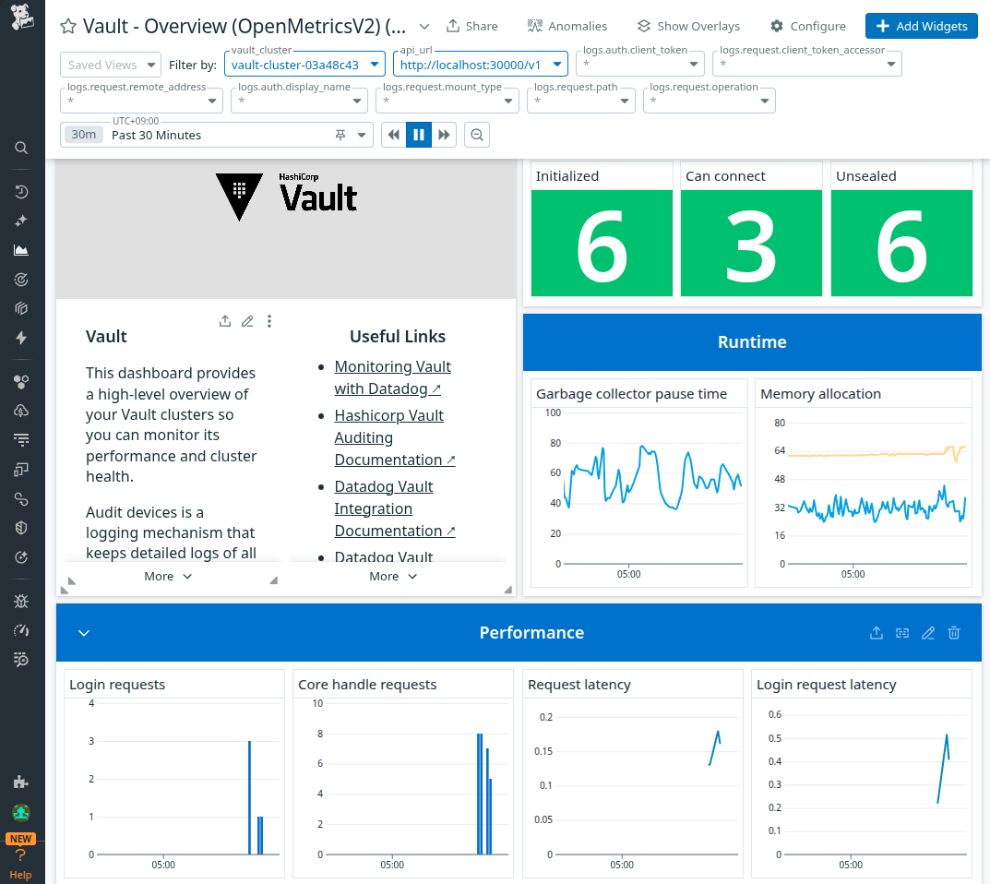Open Configure settings
Image resolution: width=990 pixels, height=884 pixels.
808,27
